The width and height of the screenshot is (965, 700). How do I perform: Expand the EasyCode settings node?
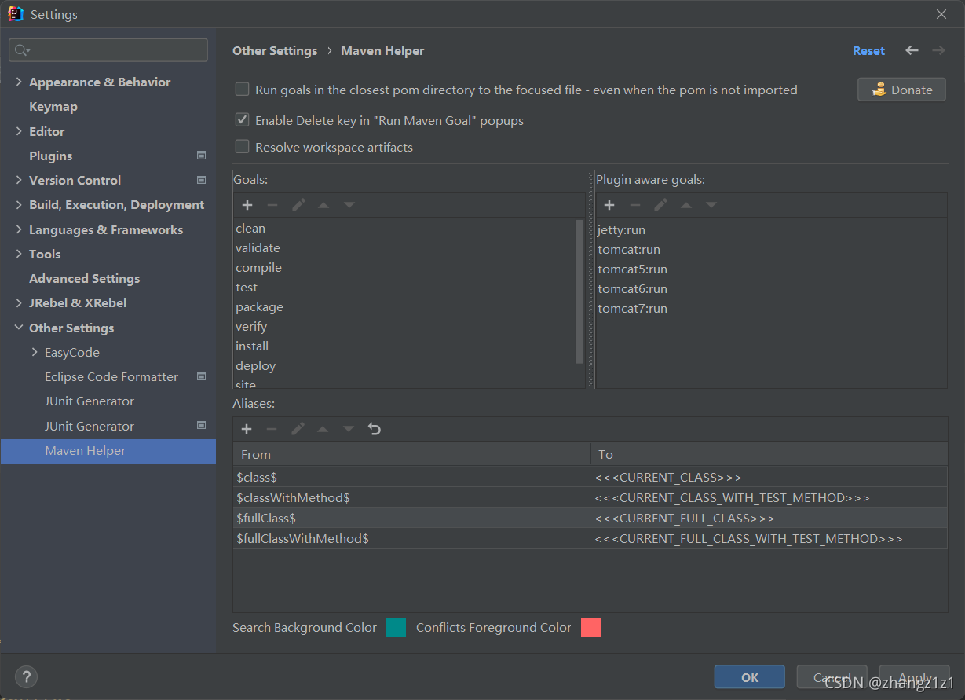[x=35, y=352]
